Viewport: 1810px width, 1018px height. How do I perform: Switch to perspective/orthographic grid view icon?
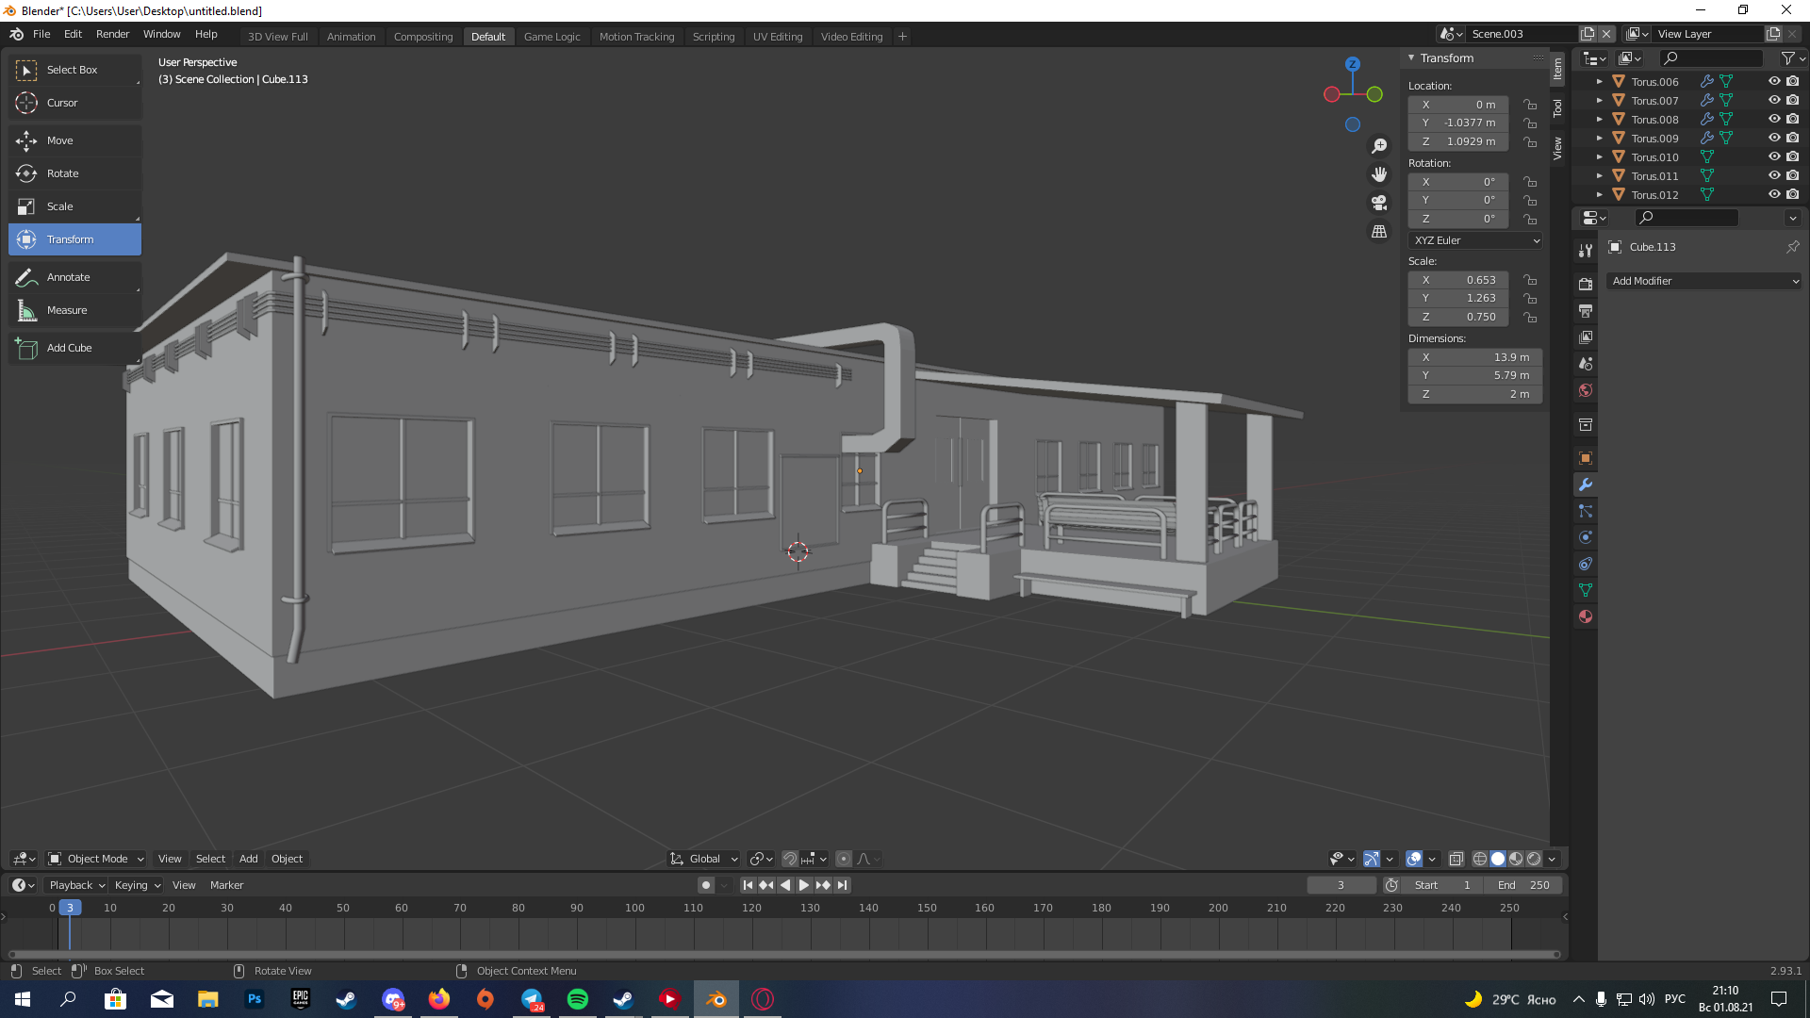pyautogui.click(x=1379, y=232)
